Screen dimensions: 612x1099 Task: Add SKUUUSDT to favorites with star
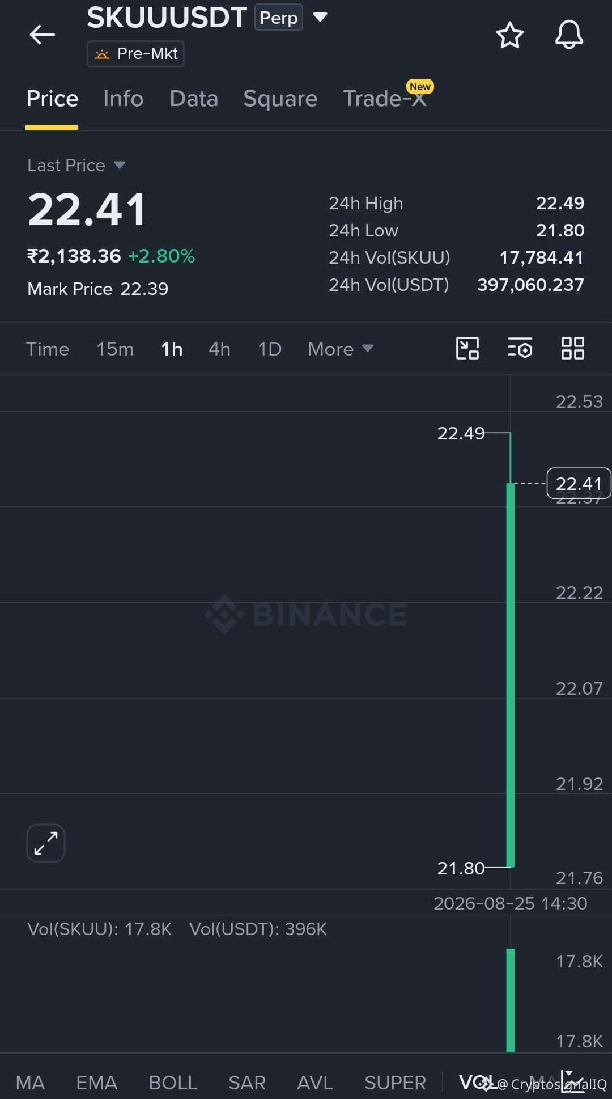(x=509, y=35)
